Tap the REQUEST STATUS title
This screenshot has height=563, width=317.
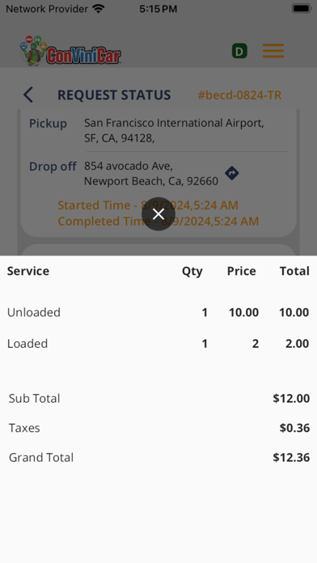pyautogui.click(x=114, y=95)
